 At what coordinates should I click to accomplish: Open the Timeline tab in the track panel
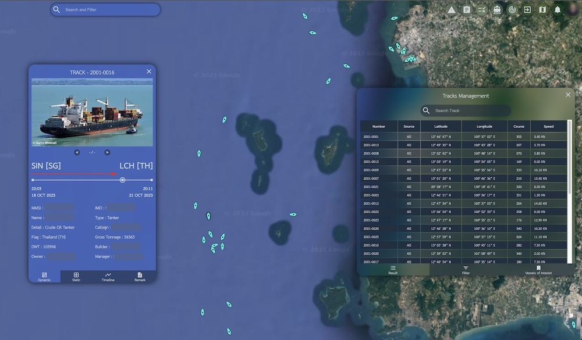(x=107, y=276)
